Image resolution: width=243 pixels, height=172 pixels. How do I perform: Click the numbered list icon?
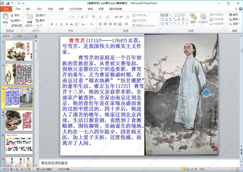(x=108, y=17)
